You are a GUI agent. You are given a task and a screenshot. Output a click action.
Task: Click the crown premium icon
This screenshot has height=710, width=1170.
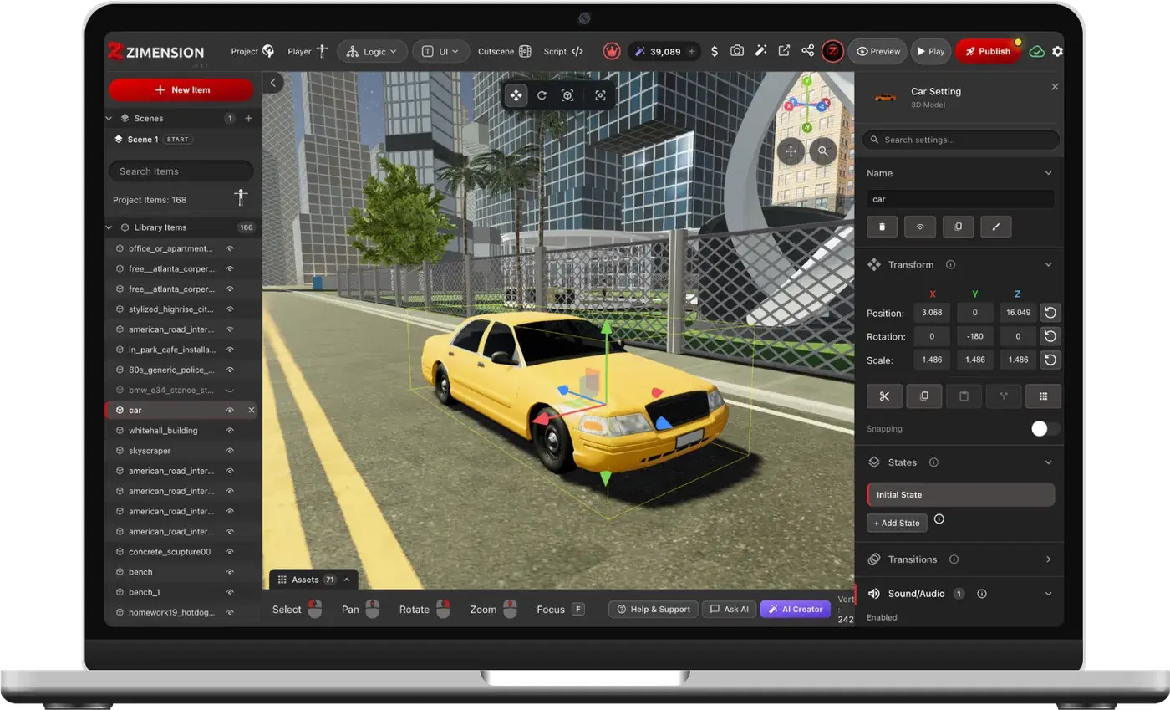pyautogui.click(x=612, y=51)
